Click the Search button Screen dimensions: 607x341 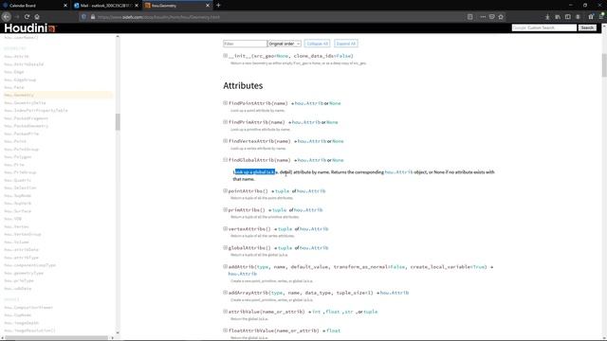point(587,27)
